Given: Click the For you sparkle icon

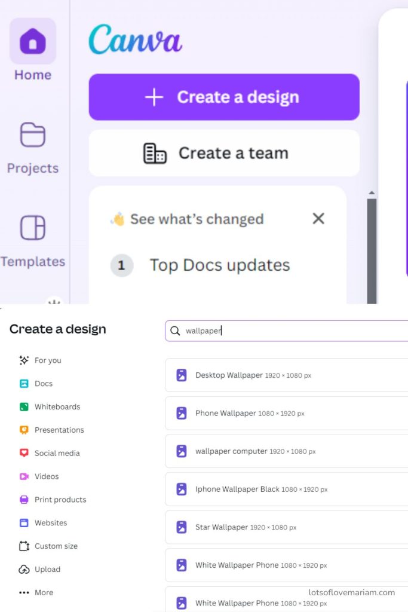Looking at the screenshot, I should tap(24, 360).
